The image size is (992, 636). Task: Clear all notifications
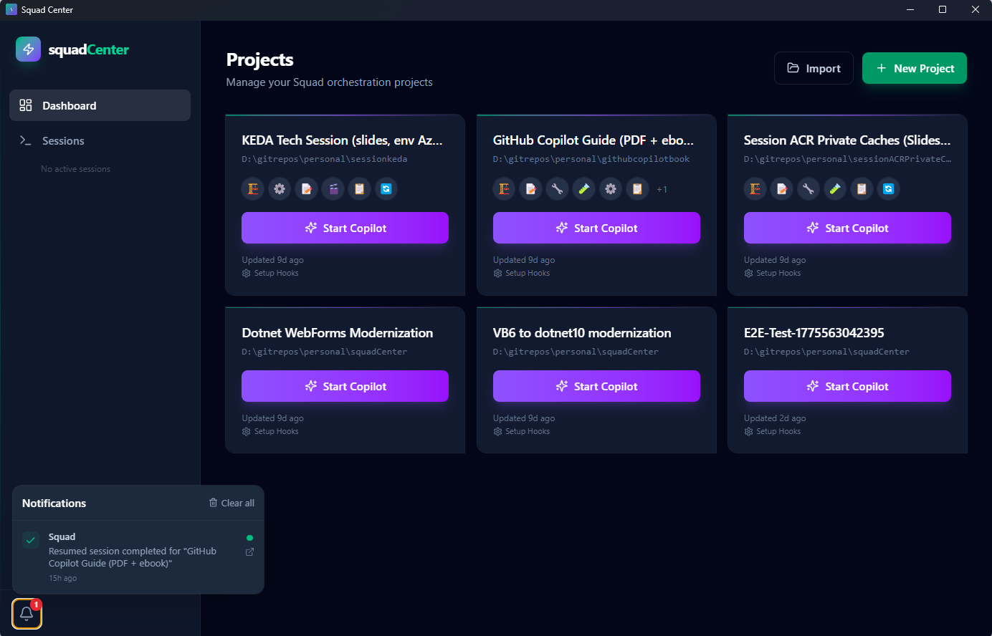(232, 503)
